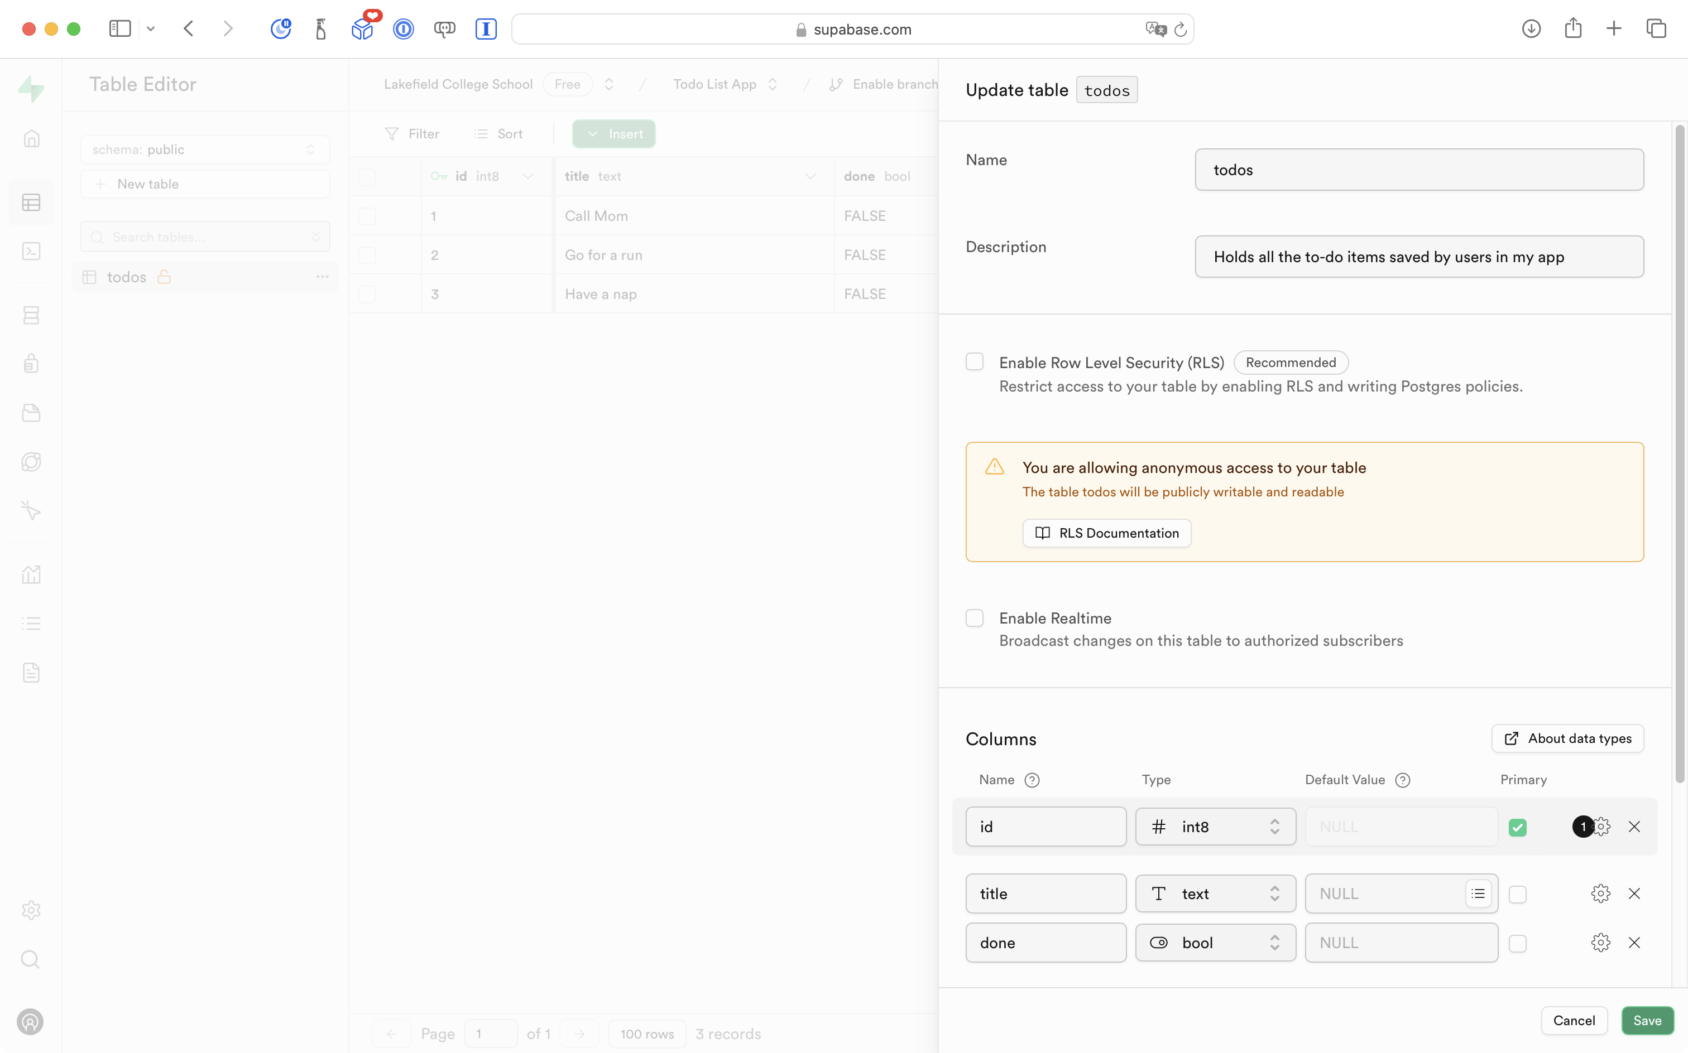The width and height of the screenshot is (1688, 1053).
Task: Enable Row Level Security checkbox
Action: point(974,361)
